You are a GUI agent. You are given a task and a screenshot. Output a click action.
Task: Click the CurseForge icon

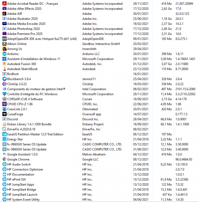(x=4, y=114)
